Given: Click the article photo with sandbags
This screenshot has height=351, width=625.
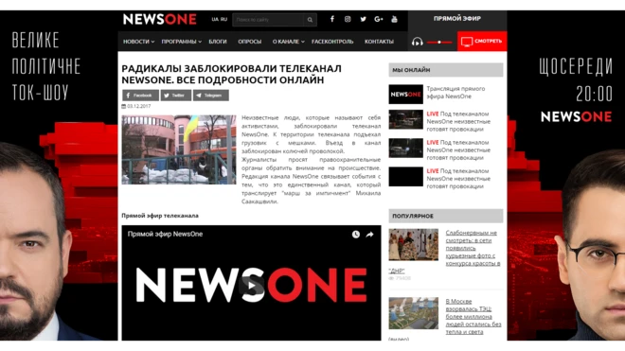Looking at the screenshot, I should coord(179,149).
